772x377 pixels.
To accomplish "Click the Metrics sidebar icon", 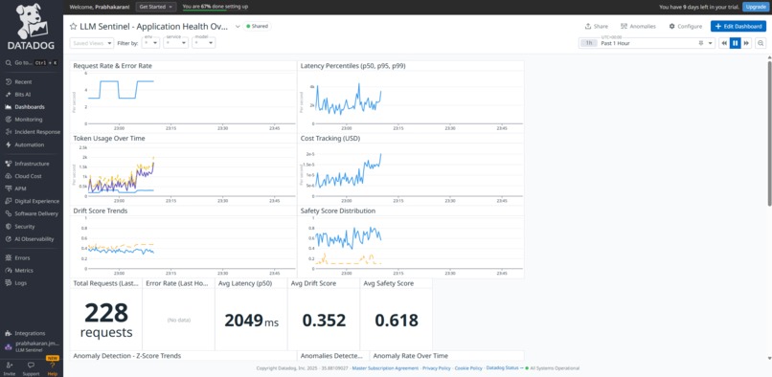I will tap(9, 270).
